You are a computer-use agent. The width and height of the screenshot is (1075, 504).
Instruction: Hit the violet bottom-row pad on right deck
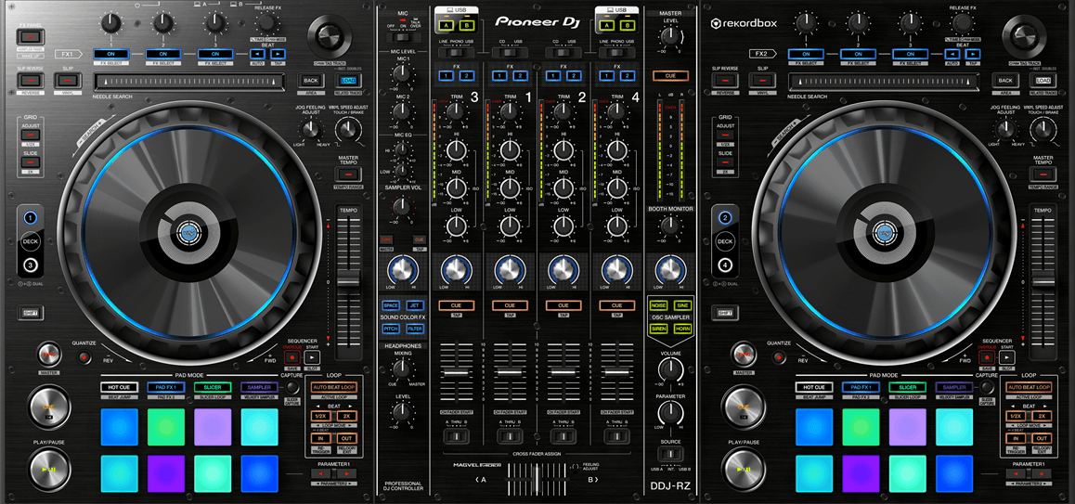(861, 473)
